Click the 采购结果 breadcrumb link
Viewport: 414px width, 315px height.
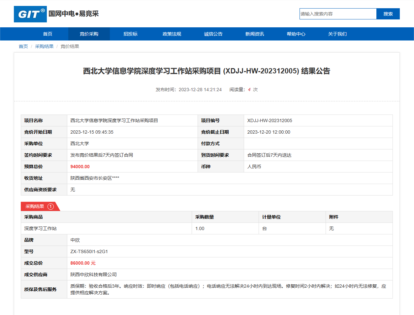pos(44,46)
